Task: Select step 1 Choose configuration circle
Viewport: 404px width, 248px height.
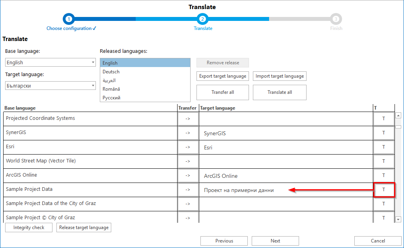Action: coord(69,19)
